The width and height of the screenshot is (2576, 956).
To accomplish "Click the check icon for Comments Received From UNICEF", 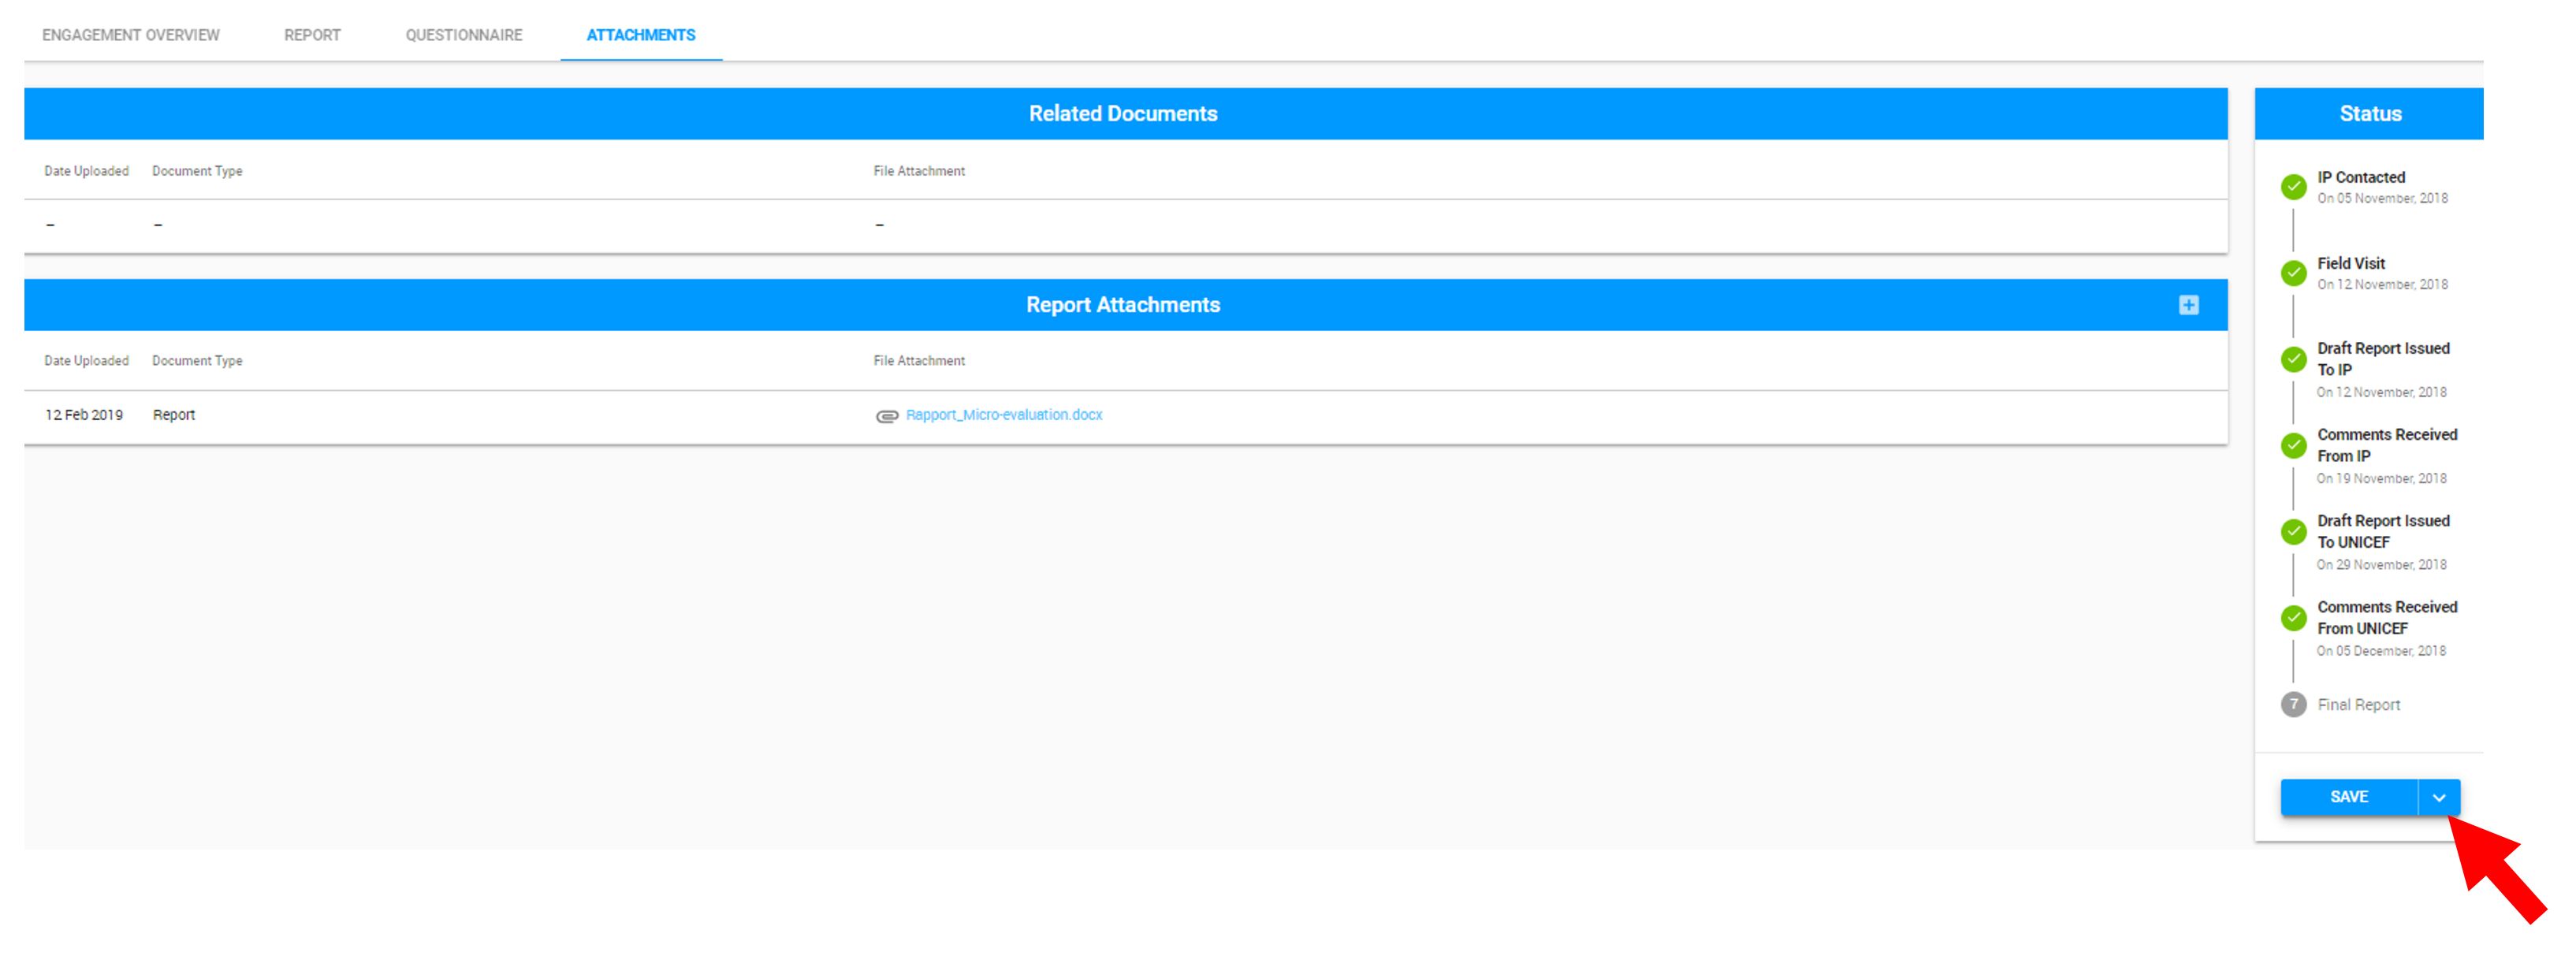I will click(x=2295, y=616).
